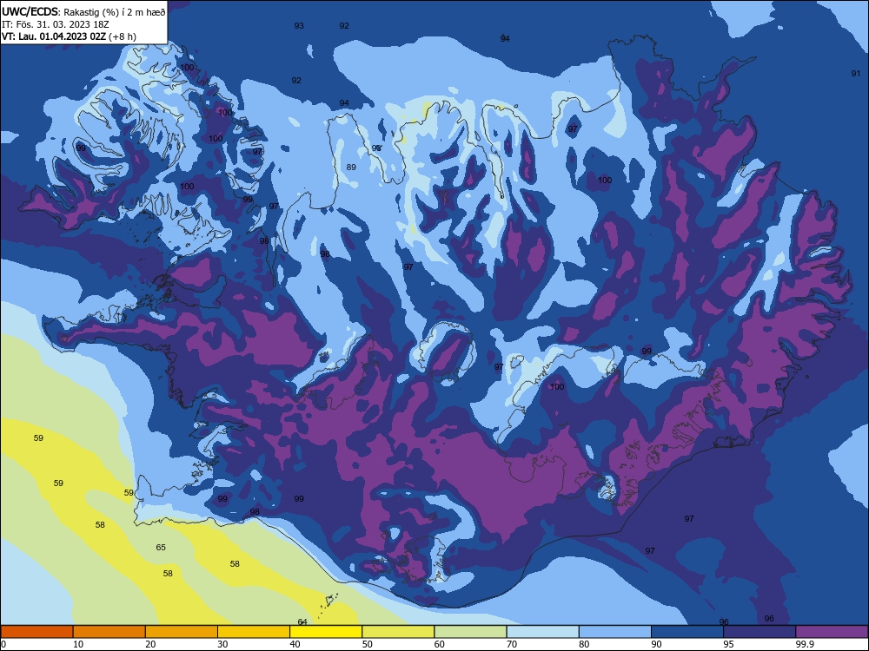Screen dimensions: 869x651
Task: Click the 'IT: Fös. 31. 03. 2023 18Z' line
Action: pos(56,24)
